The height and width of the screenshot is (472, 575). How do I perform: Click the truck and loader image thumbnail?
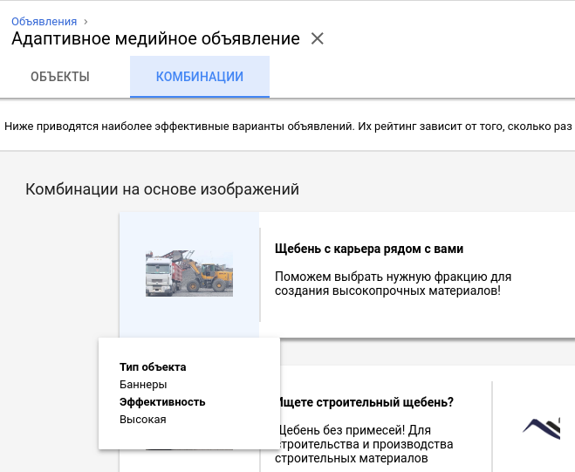189,274
